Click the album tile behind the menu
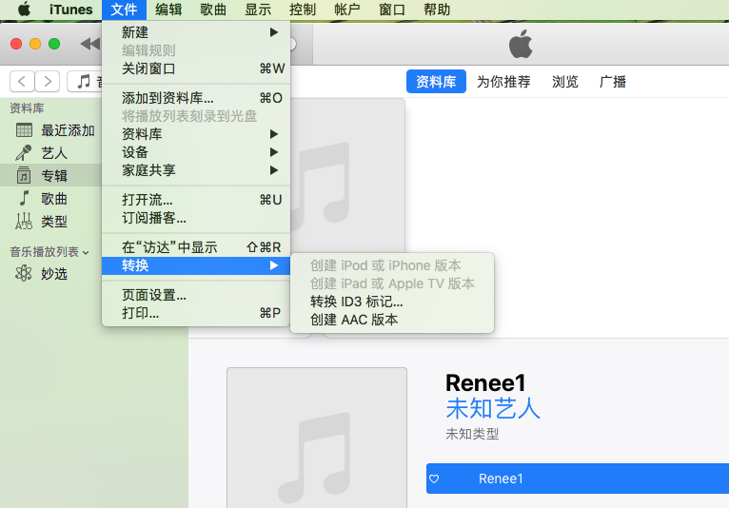 (x=347, y=177)
